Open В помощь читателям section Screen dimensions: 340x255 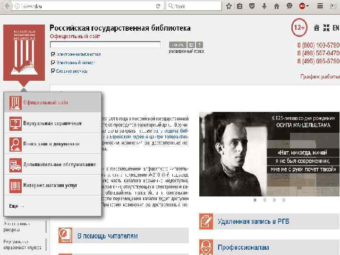(107, 236)
